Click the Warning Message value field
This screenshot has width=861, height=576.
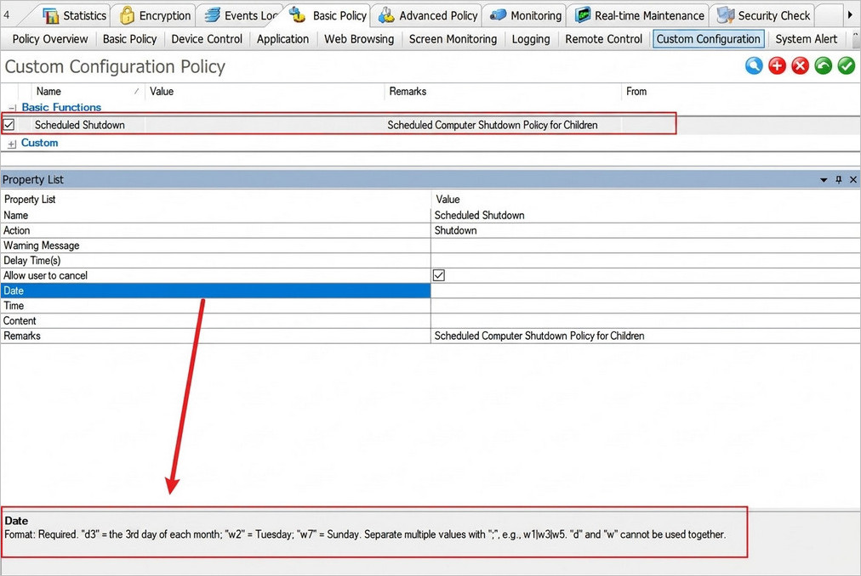(645, 246)
